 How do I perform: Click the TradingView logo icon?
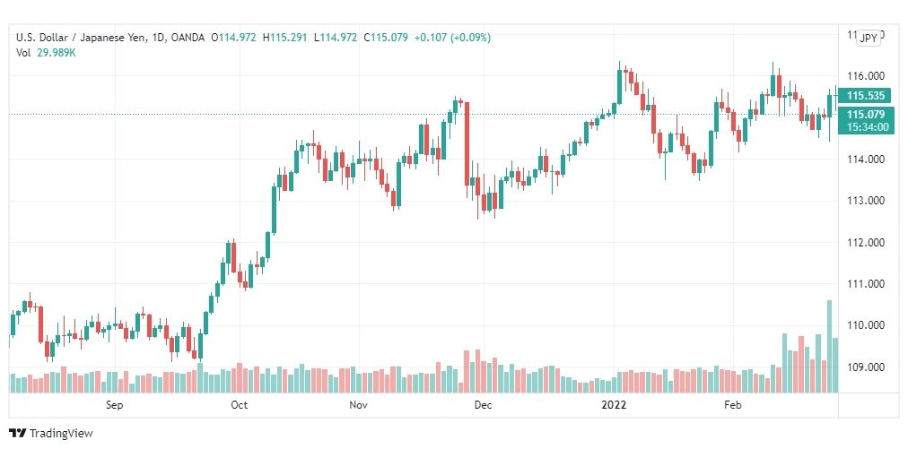coord(18,434)
